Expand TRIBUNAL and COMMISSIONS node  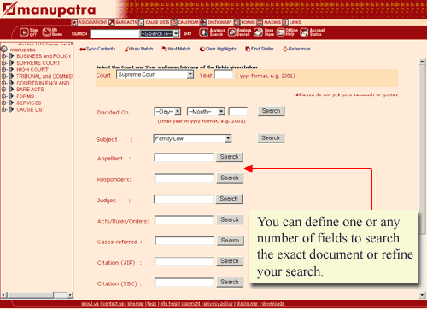point(3,76)
